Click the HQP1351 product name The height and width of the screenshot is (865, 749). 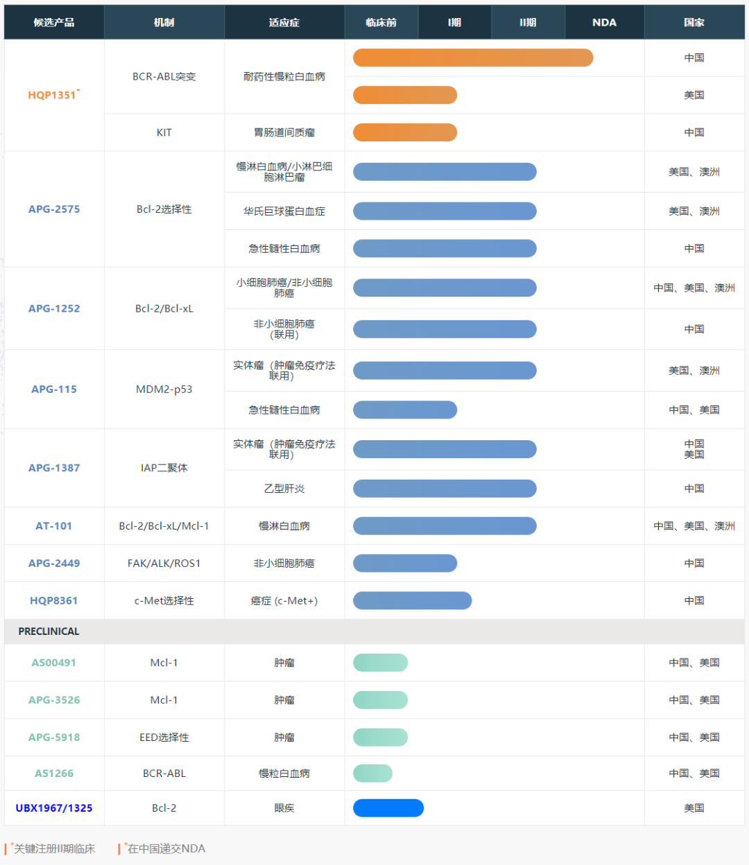53,95
